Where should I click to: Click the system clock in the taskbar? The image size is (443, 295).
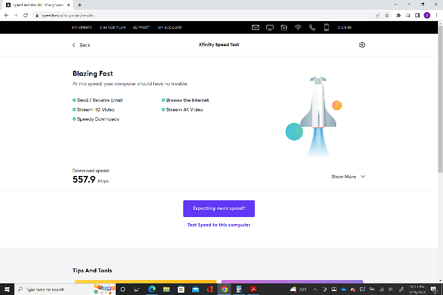[x=417, y=289]
